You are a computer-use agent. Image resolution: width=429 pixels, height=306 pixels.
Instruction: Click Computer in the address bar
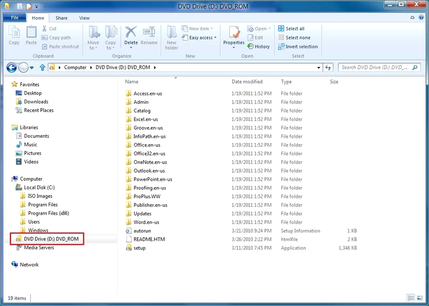pos(76,67)
